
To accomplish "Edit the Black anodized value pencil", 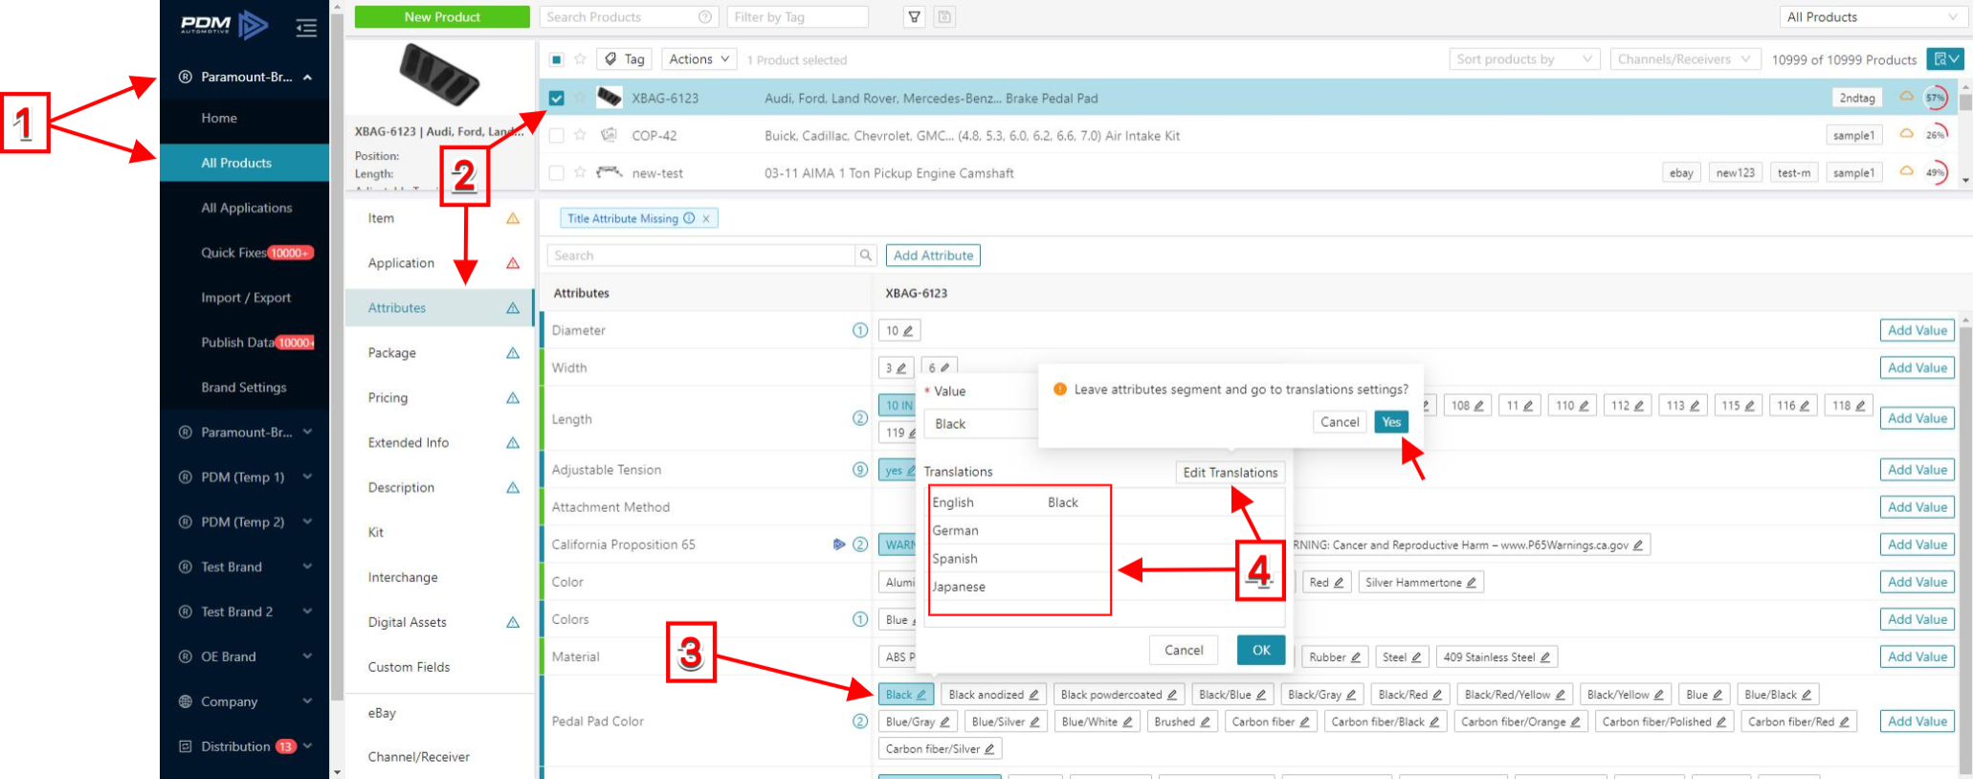I will (x=1033, y=695).
